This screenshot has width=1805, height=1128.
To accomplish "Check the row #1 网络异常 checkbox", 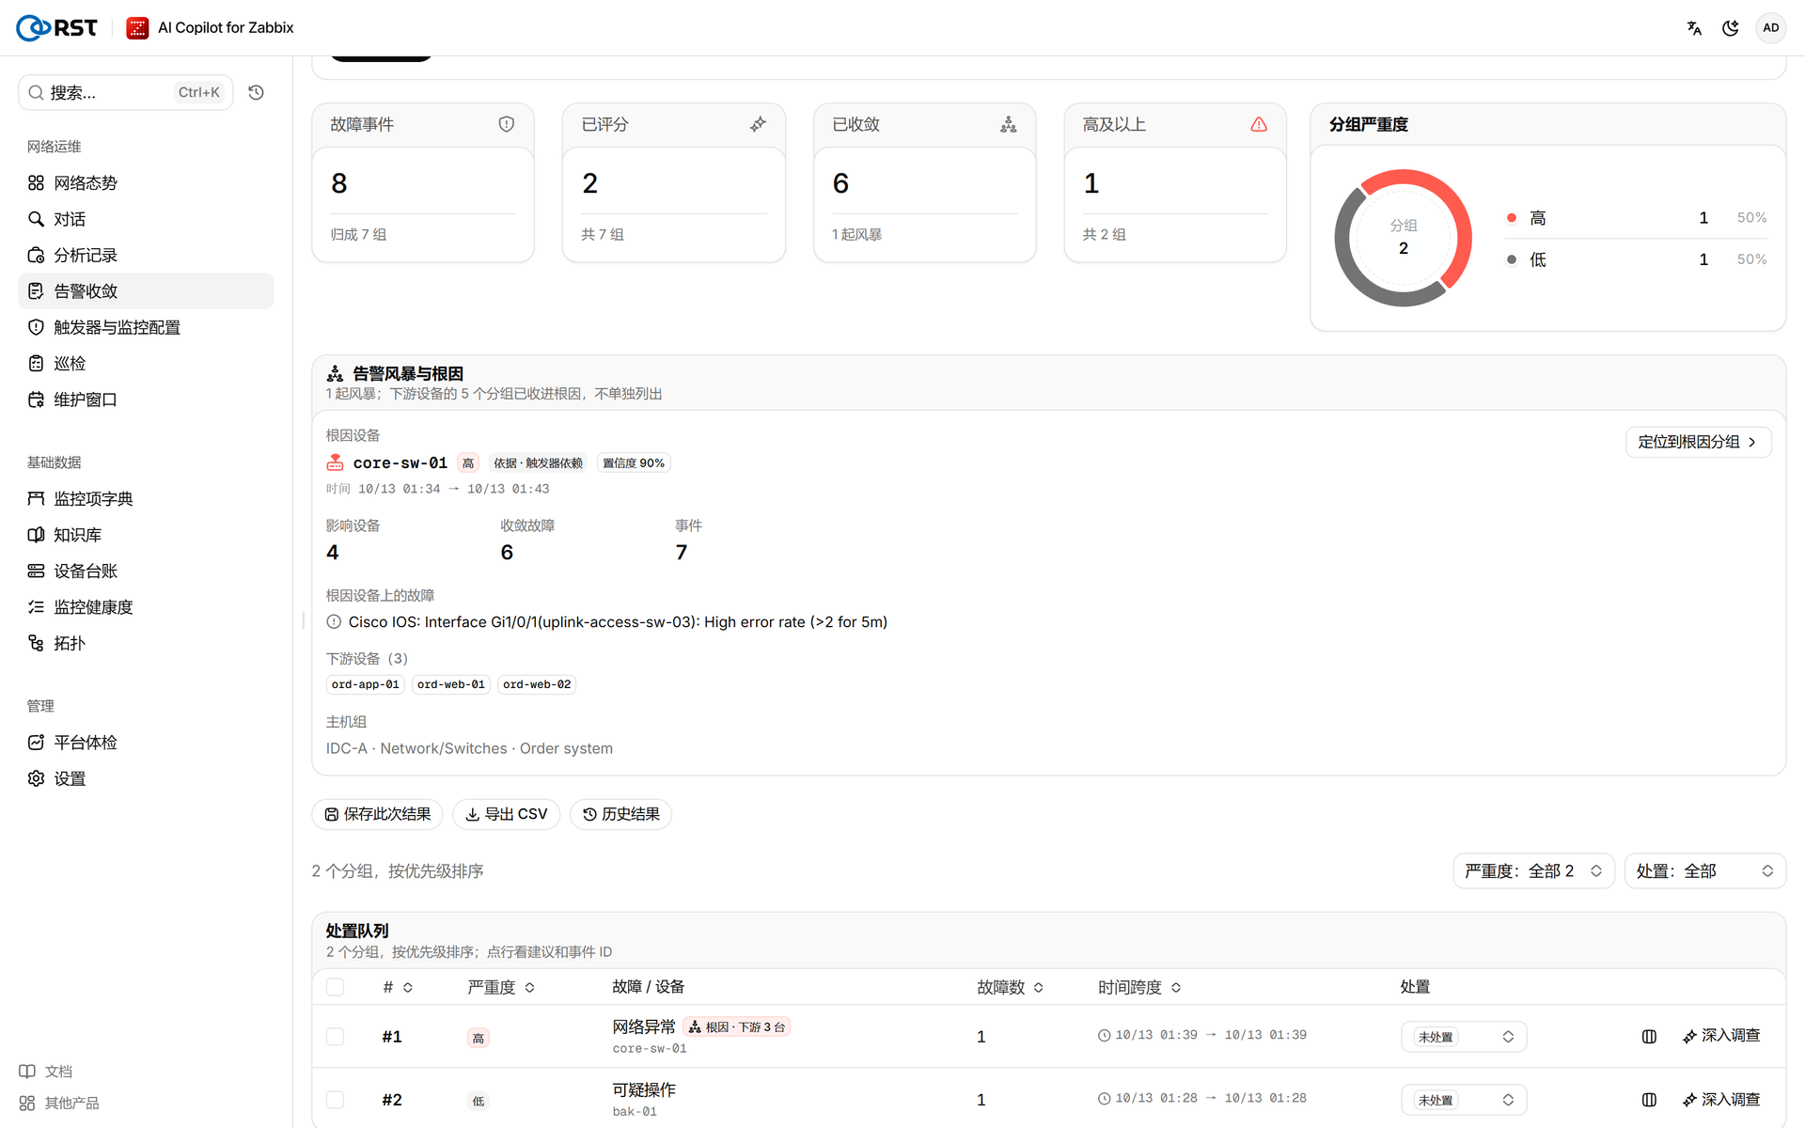I will pos(335,1036).
